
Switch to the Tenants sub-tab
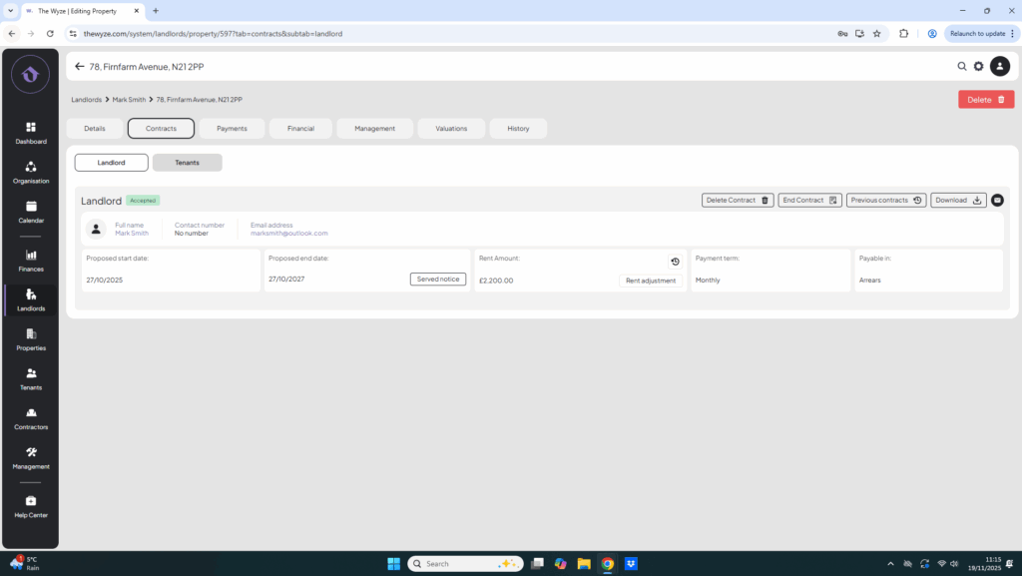pyautogui.click(x=187, y=163)
